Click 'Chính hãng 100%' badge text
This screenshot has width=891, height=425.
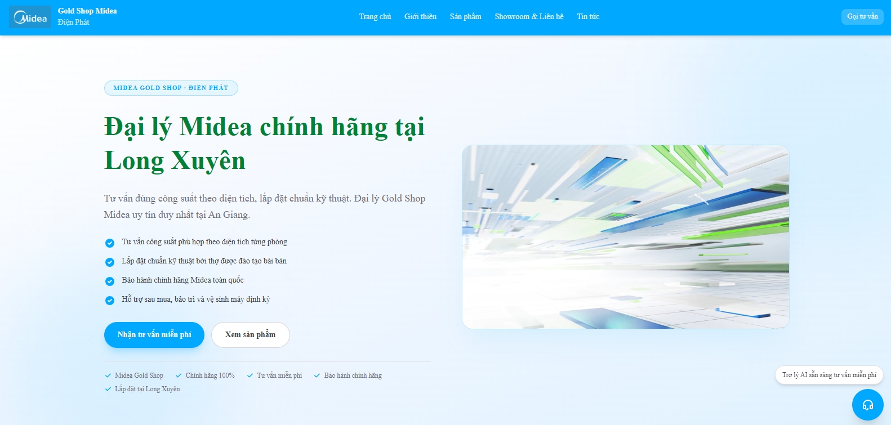(210, 375)
